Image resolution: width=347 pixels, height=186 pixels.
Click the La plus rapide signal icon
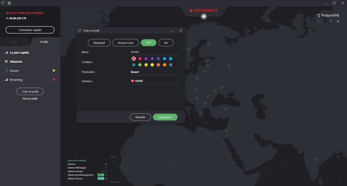pyautogui.click(x=6, y=53)
